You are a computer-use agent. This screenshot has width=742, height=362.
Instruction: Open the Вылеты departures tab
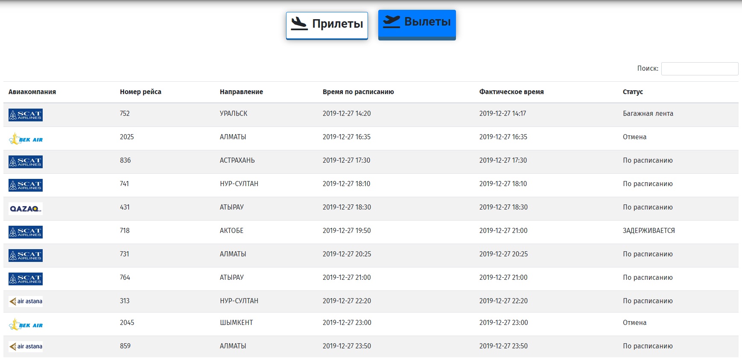(417, 24)
